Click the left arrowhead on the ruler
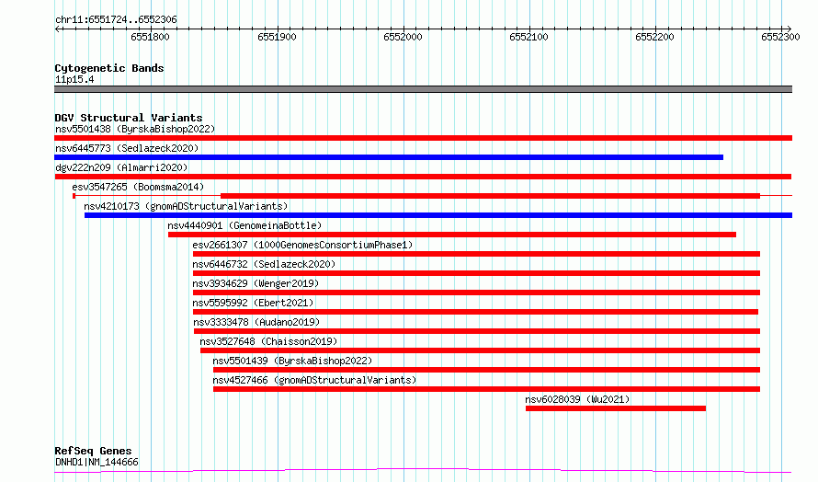The height and width of the screenshot is (482, 818). point(57,29)
